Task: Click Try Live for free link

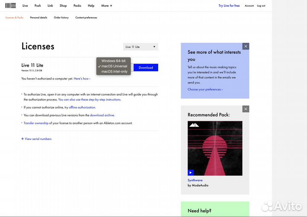Action: [x=229, y=6]
